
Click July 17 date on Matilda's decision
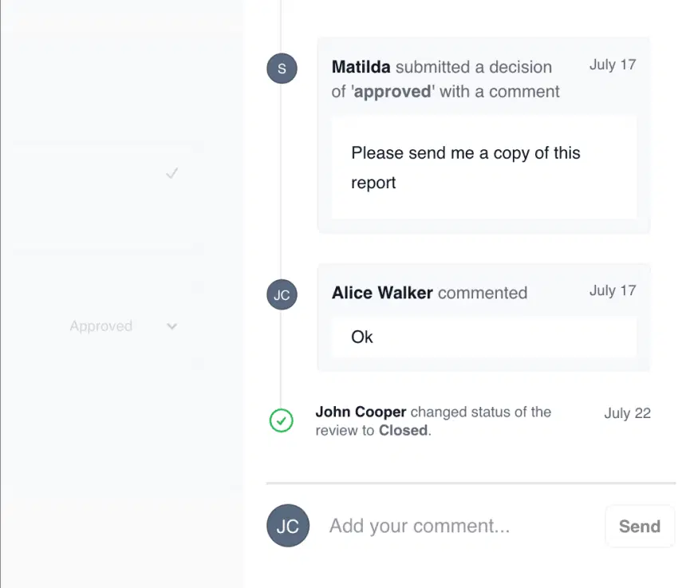613,65
